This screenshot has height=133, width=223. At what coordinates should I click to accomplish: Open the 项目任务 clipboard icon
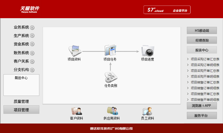[x=110, y=50]
